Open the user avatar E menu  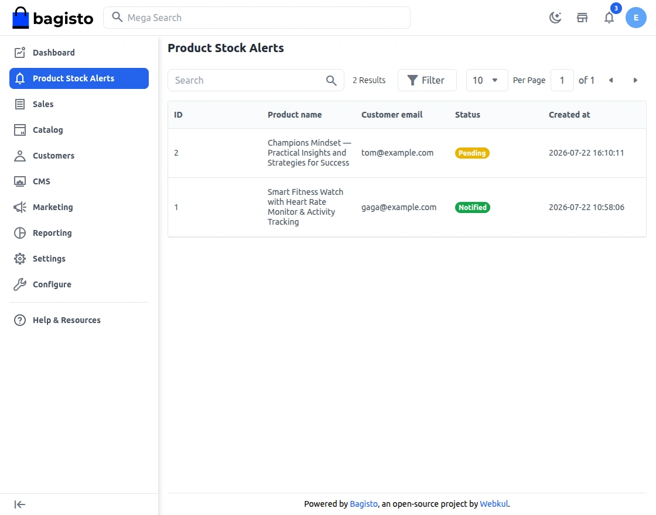pyautogui.click(x=636, y=18)
